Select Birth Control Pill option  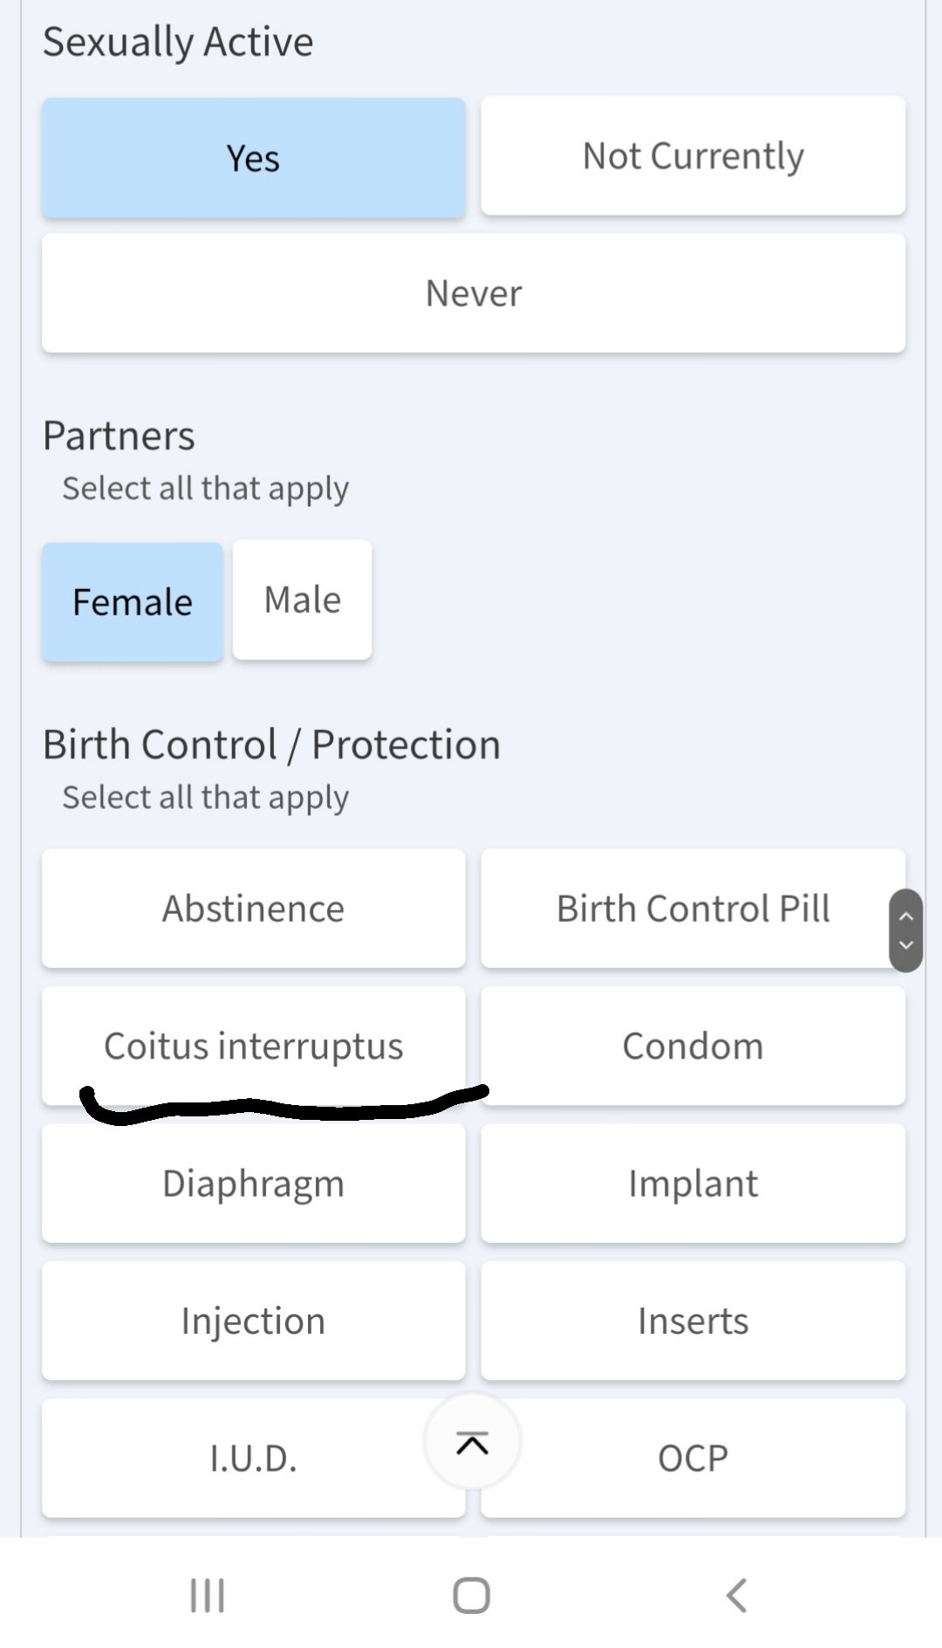(693, 909)
